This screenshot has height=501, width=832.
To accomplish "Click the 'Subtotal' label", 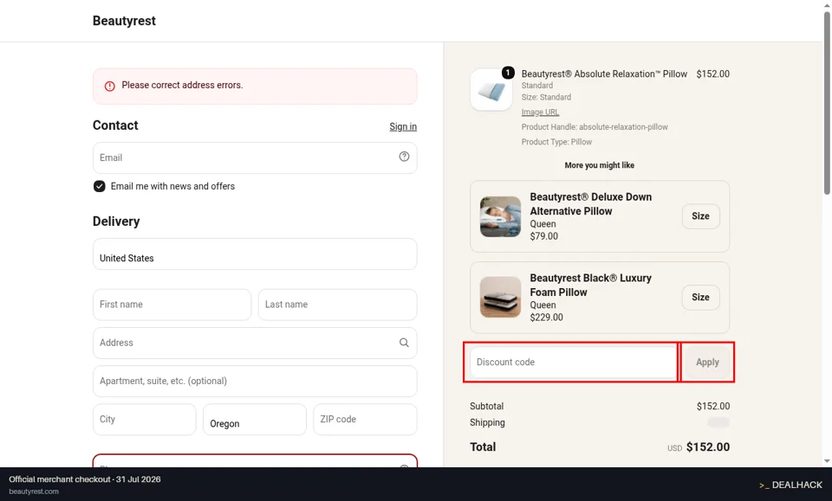I will [x=486, y=406].
